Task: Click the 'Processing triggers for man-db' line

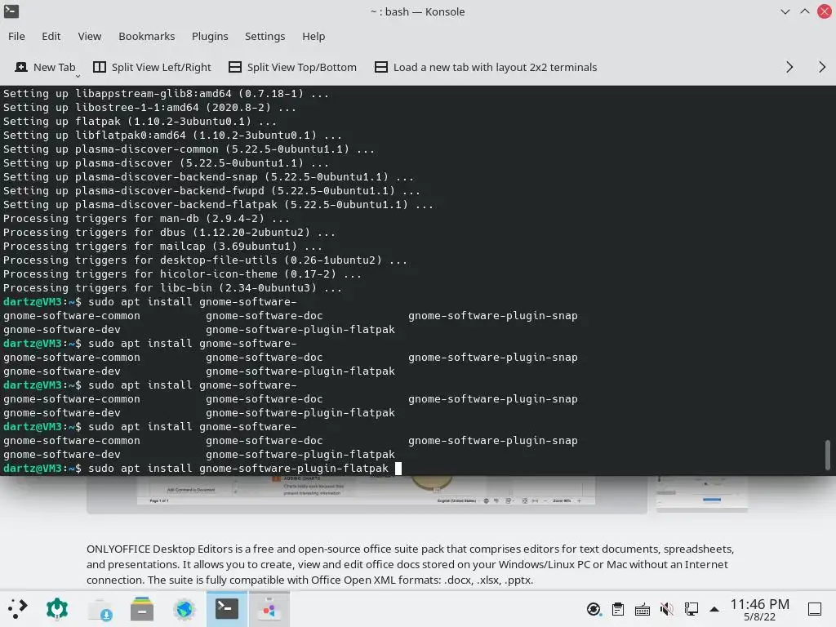Action: tap(147, 219)
